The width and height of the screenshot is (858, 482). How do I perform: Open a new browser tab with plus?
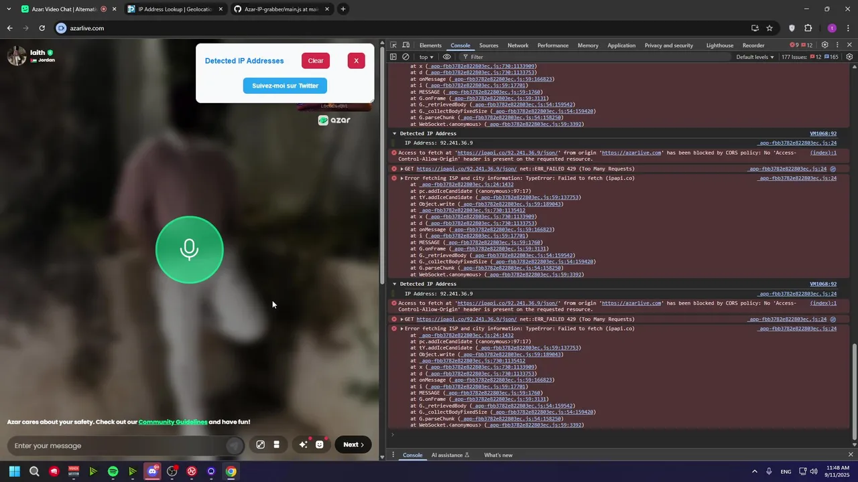343,9
